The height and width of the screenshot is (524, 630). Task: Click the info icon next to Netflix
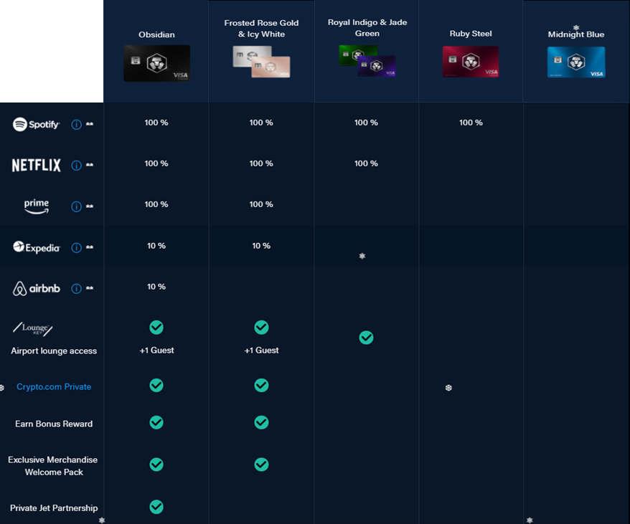point(76,166)
